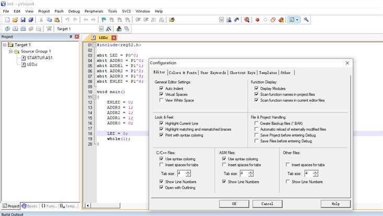This screenshot has width=383, height=216.
Task: Open a file using the folder icon
Action: point(15,20)
